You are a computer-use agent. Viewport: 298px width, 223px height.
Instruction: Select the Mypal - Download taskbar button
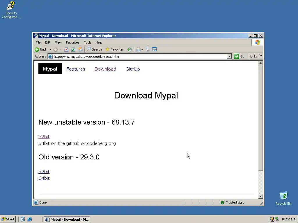coord(67,220)
